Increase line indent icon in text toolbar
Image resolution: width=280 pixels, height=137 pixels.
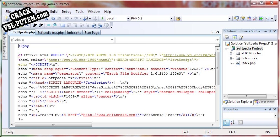pos(41,25)
